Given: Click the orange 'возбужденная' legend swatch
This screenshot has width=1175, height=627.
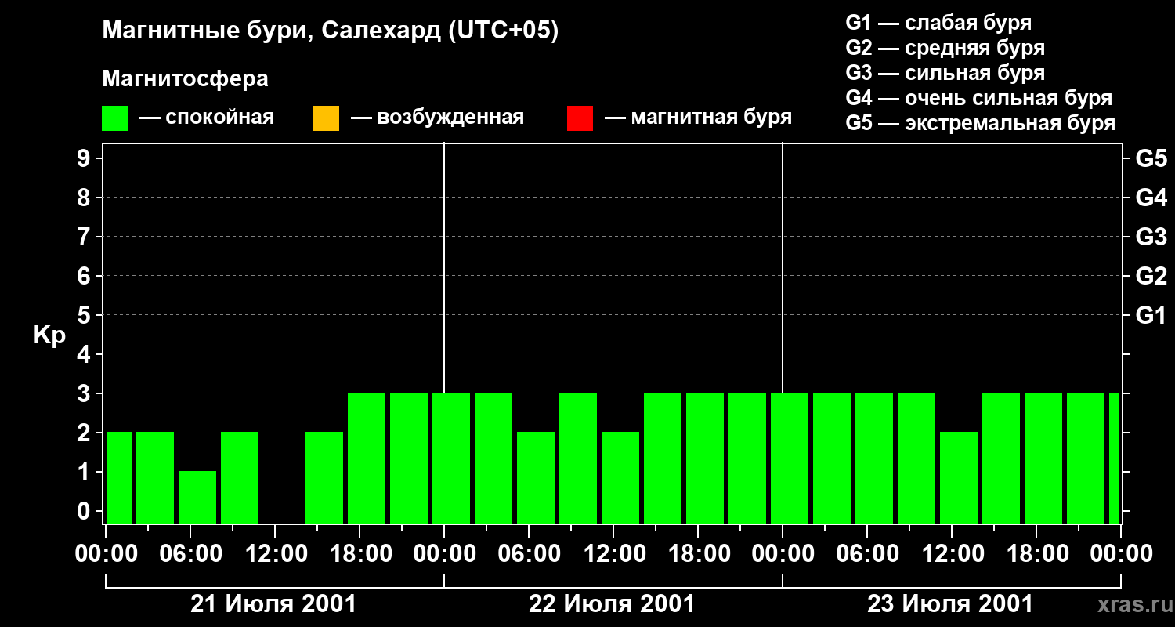Looking at the screenshot, I should 326,118.
